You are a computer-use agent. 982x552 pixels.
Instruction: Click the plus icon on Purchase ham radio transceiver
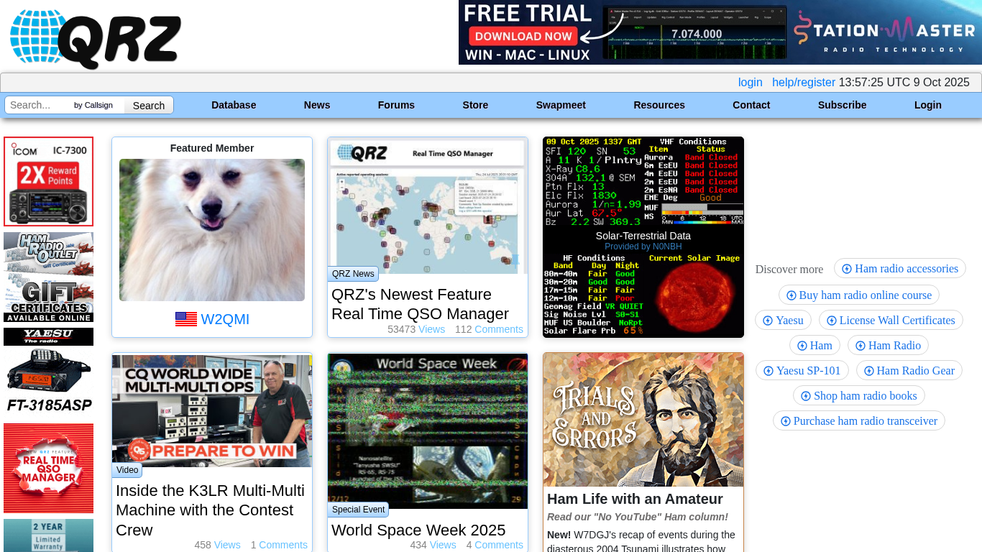pos(786,421)
